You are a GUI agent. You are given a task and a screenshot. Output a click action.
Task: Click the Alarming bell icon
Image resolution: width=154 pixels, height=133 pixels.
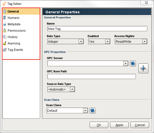click(5, 43)
